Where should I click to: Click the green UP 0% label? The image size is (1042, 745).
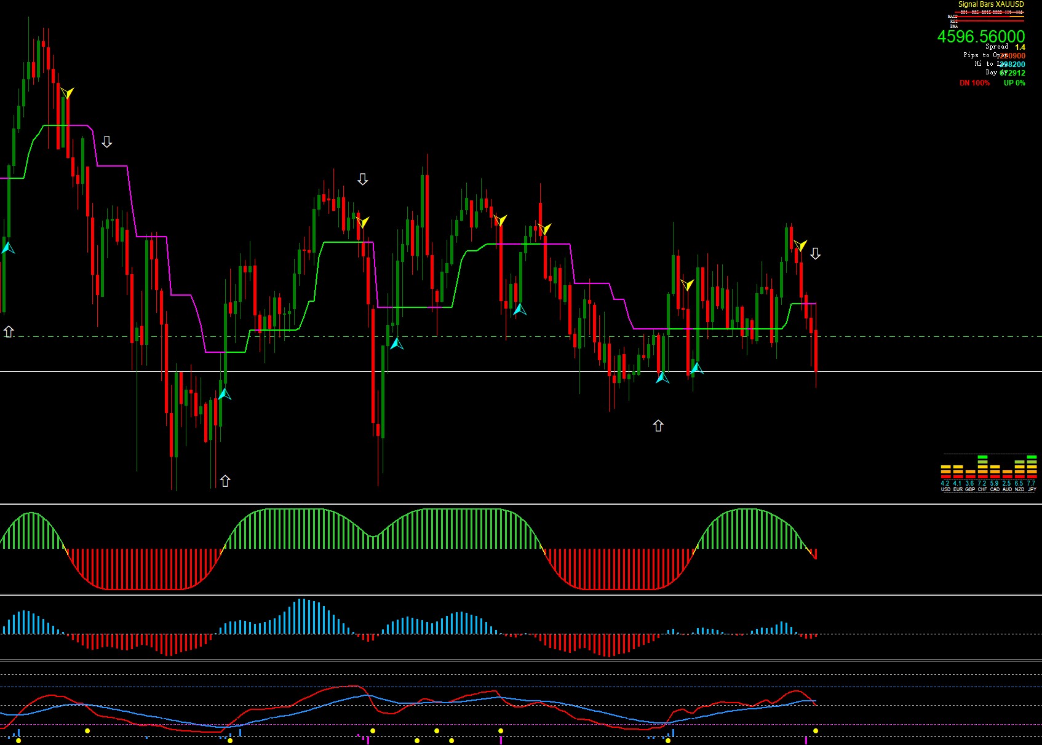pos(1014,83)
